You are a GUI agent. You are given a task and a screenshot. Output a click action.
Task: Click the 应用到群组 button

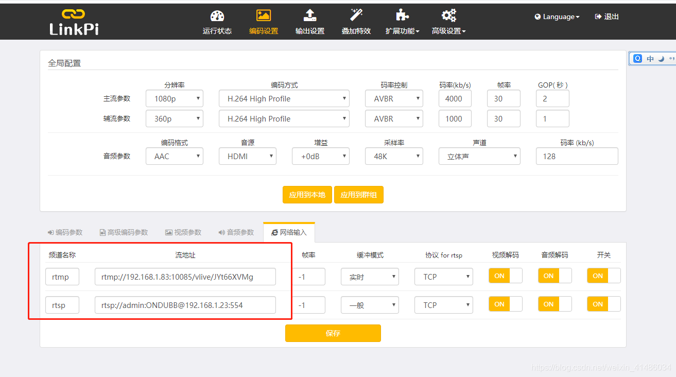359,195
